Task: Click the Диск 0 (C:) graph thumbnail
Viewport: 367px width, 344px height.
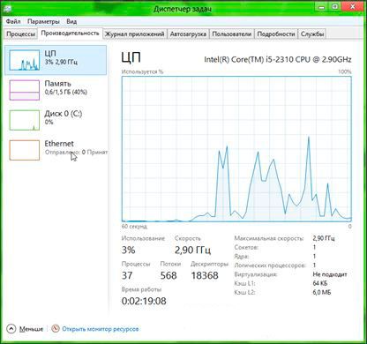Action: pos(25,120)
